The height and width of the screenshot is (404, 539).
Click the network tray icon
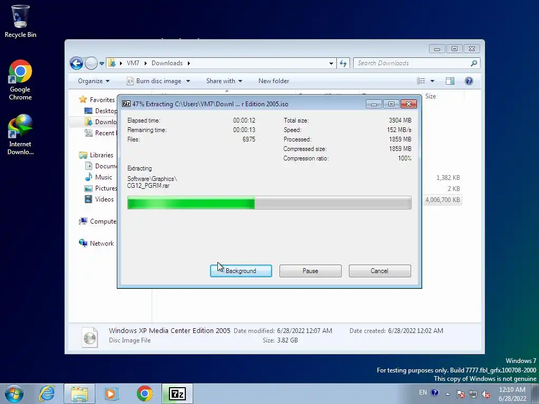click(473, 394)
